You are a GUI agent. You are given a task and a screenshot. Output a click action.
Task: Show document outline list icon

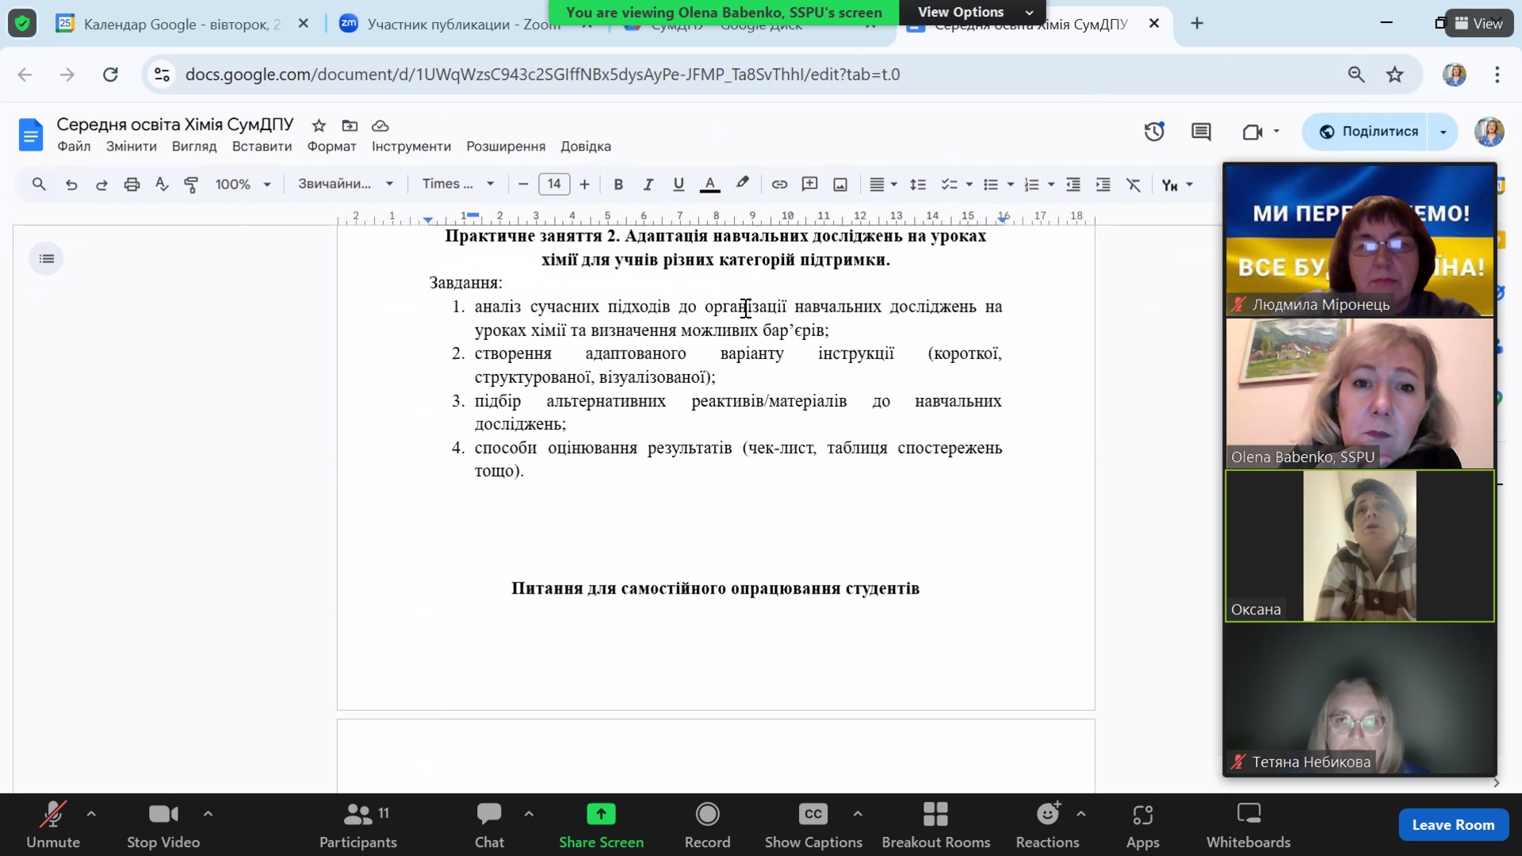click(x=47, y=258)
